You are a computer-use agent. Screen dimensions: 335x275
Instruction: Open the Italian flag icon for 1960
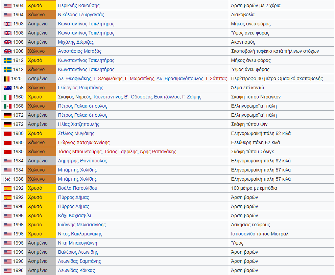(7, 97)
